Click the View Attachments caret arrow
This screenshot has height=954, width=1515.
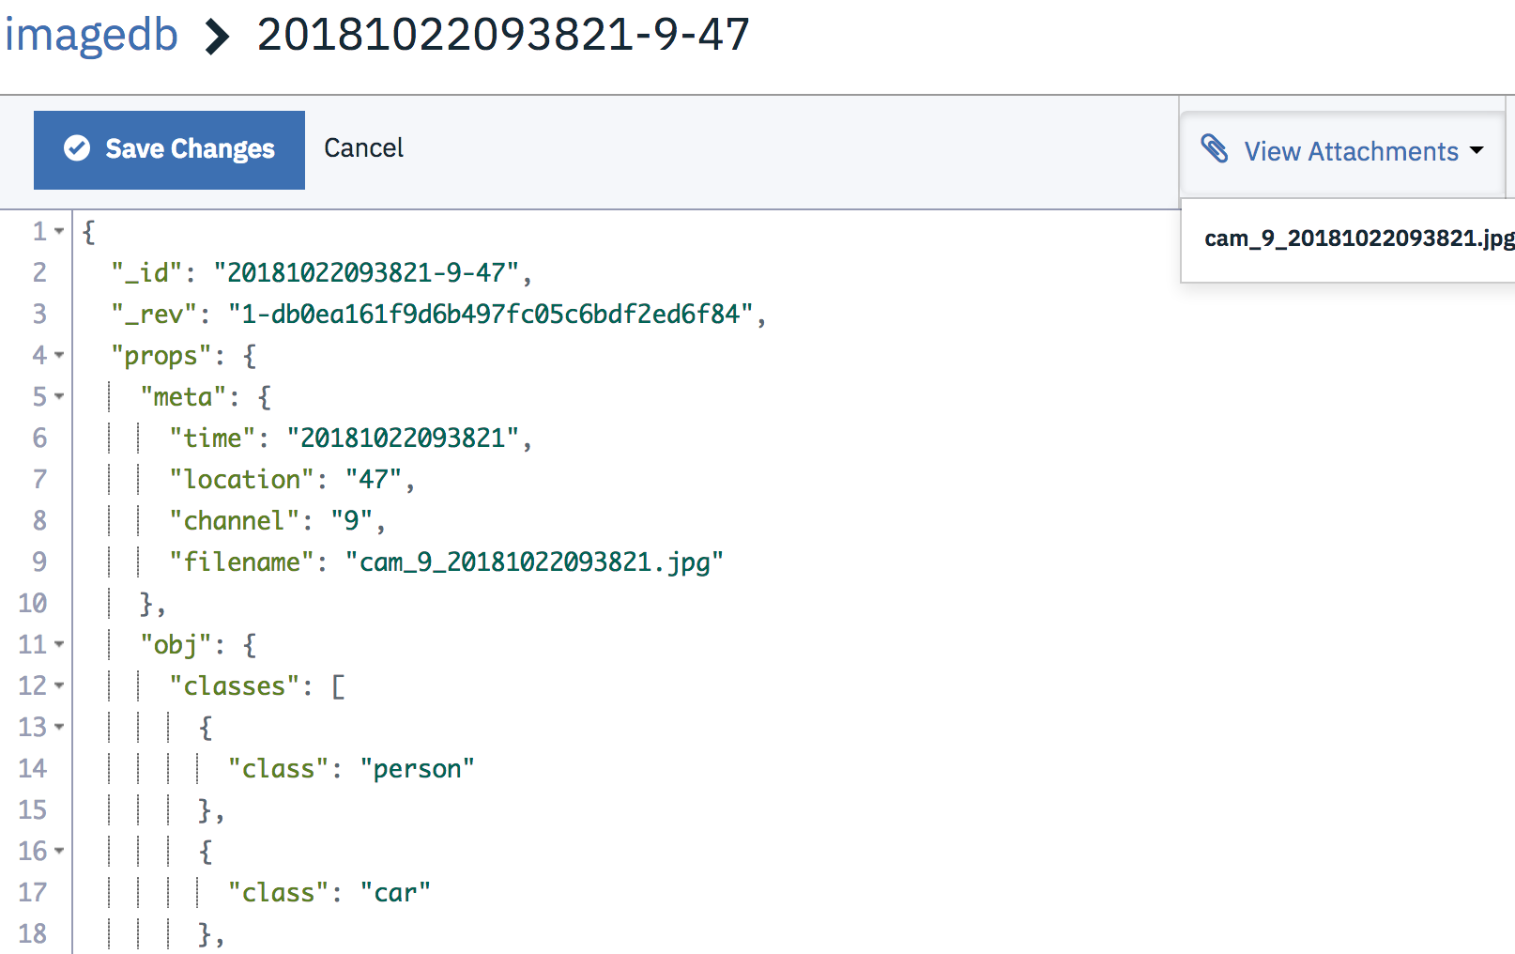(1477, 150)
